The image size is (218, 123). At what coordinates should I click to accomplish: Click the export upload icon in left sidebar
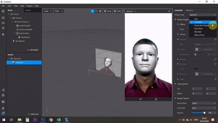tap(3, 95)
